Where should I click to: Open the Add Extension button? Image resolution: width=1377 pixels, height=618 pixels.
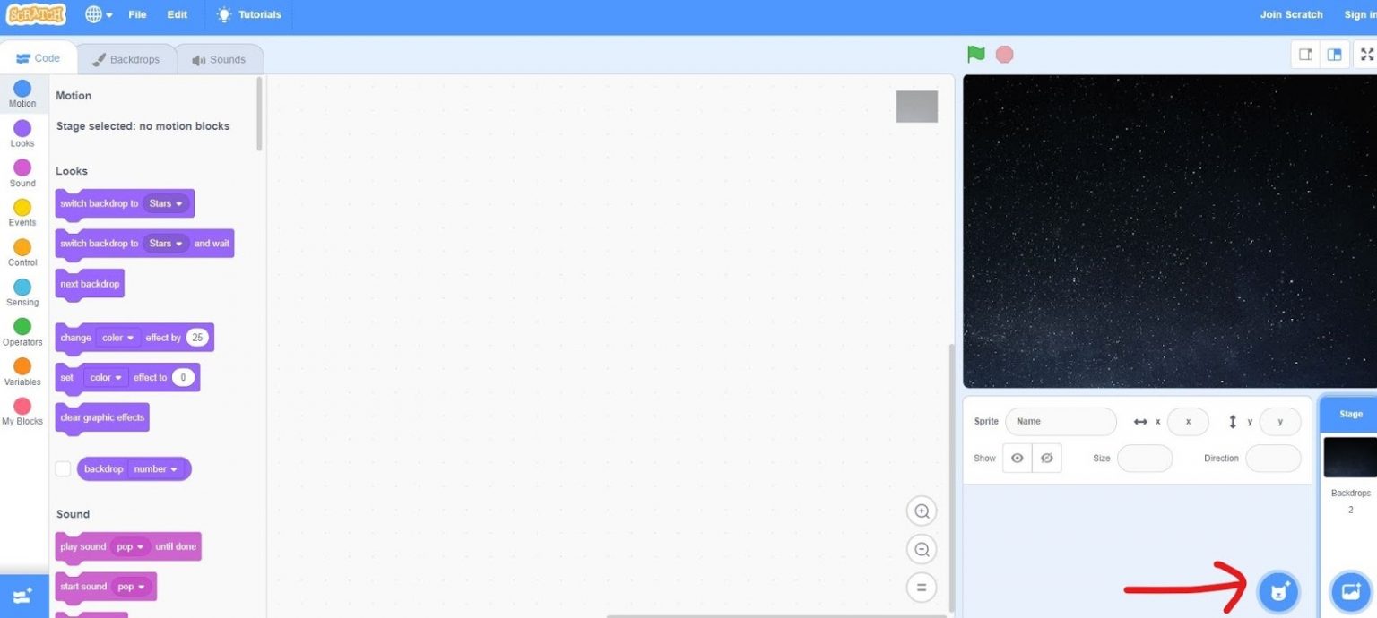[23, 596]
